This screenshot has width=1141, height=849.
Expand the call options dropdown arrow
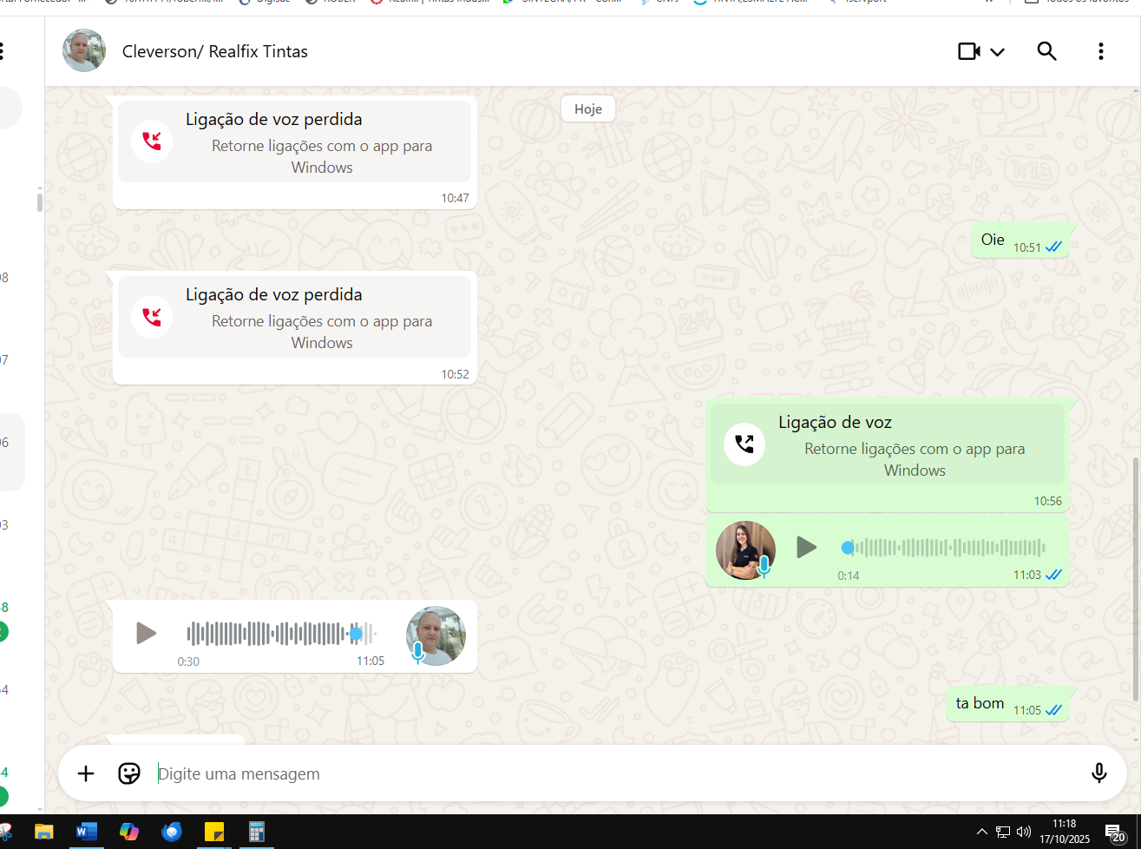998,52
